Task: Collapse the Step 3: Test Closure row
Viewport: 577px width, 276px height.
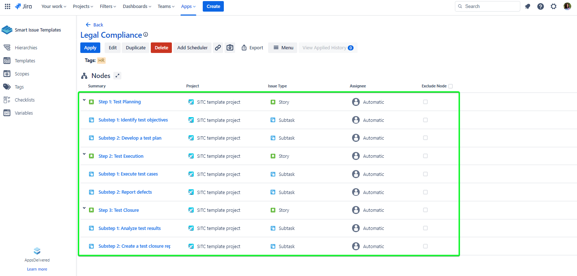Action: coord(84,208)
